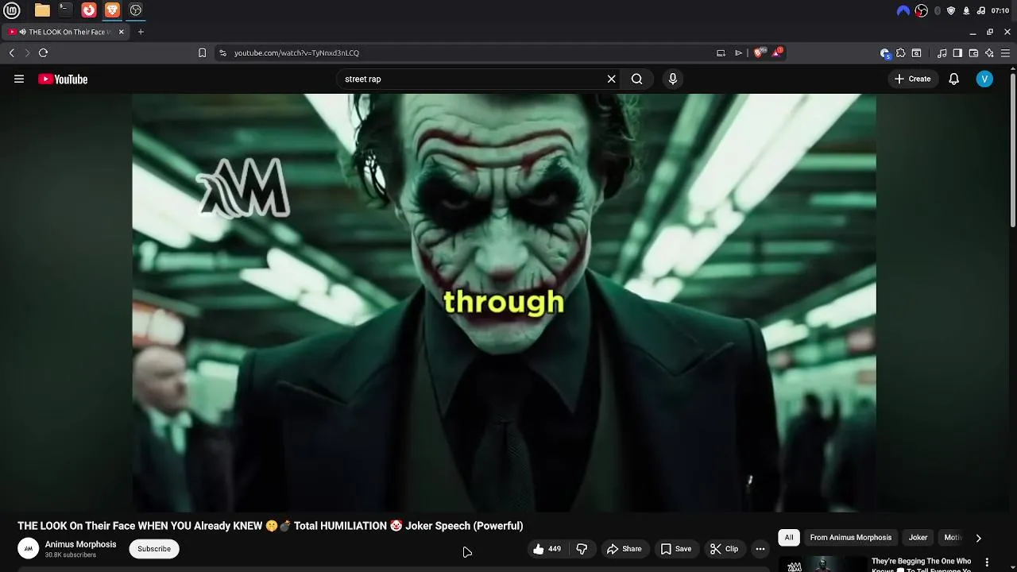Bookmark this page using the bookmark icon
The image size is (1017, 572).
[202, 52]
